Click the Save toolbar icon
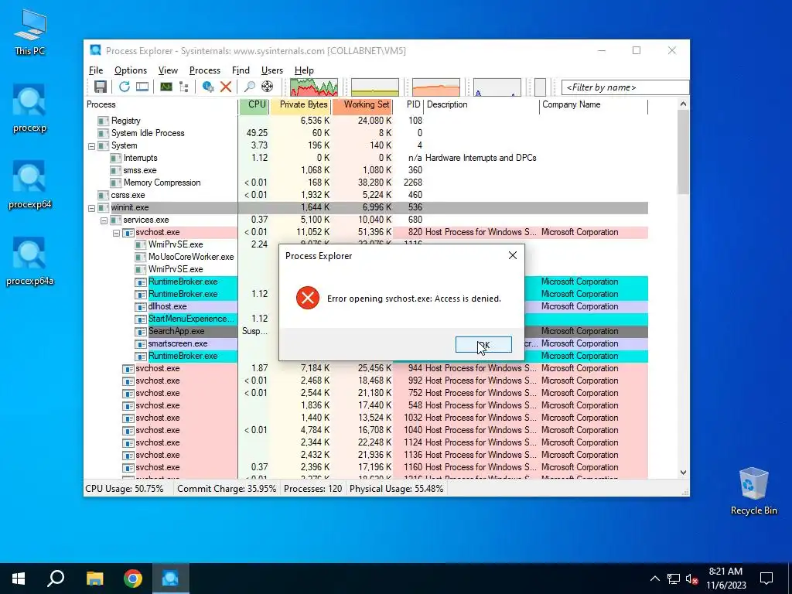The width and height of the screenshot is (792, 594). [x=100, y=87]
